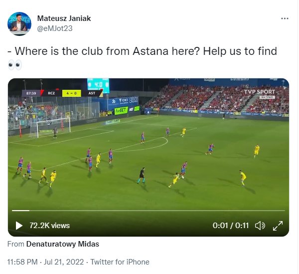Click the referee in the video frame
This screenshot has height=274, width=299.
(x=142, y=176)
